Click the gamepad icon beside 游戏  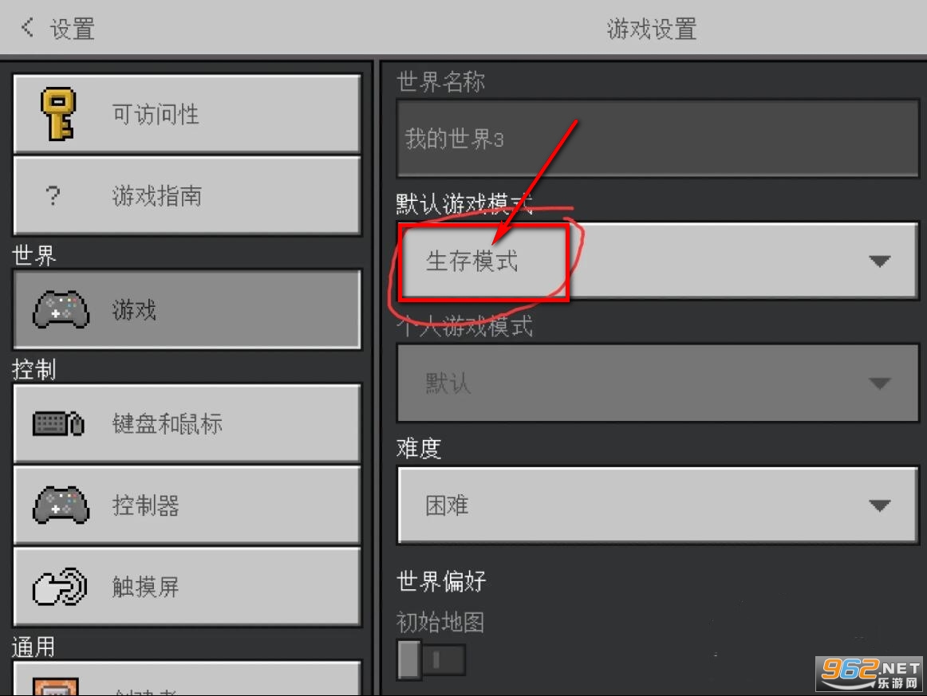click(61, 309)
